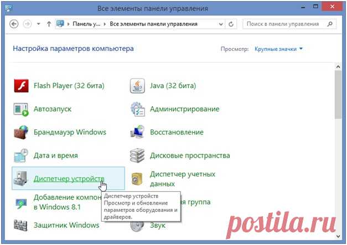Click the window system icon in title bar

(x=9, y=8)
